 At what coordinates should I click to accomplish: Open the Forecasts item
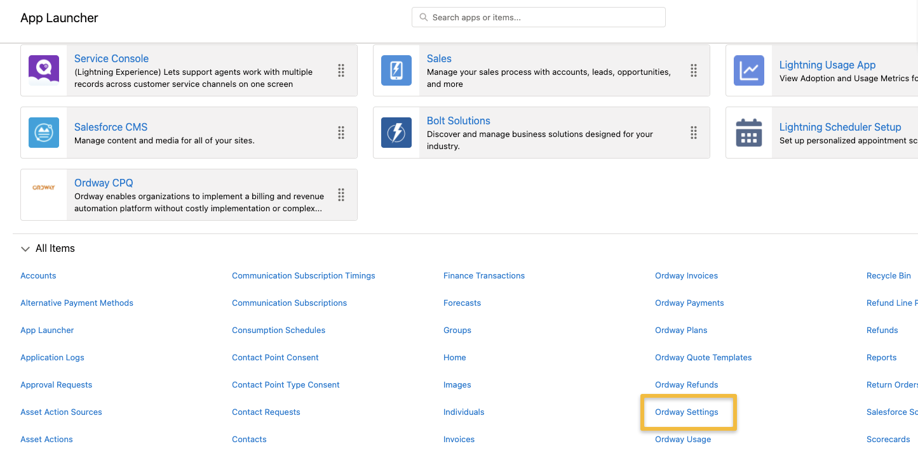pos(462,303)
